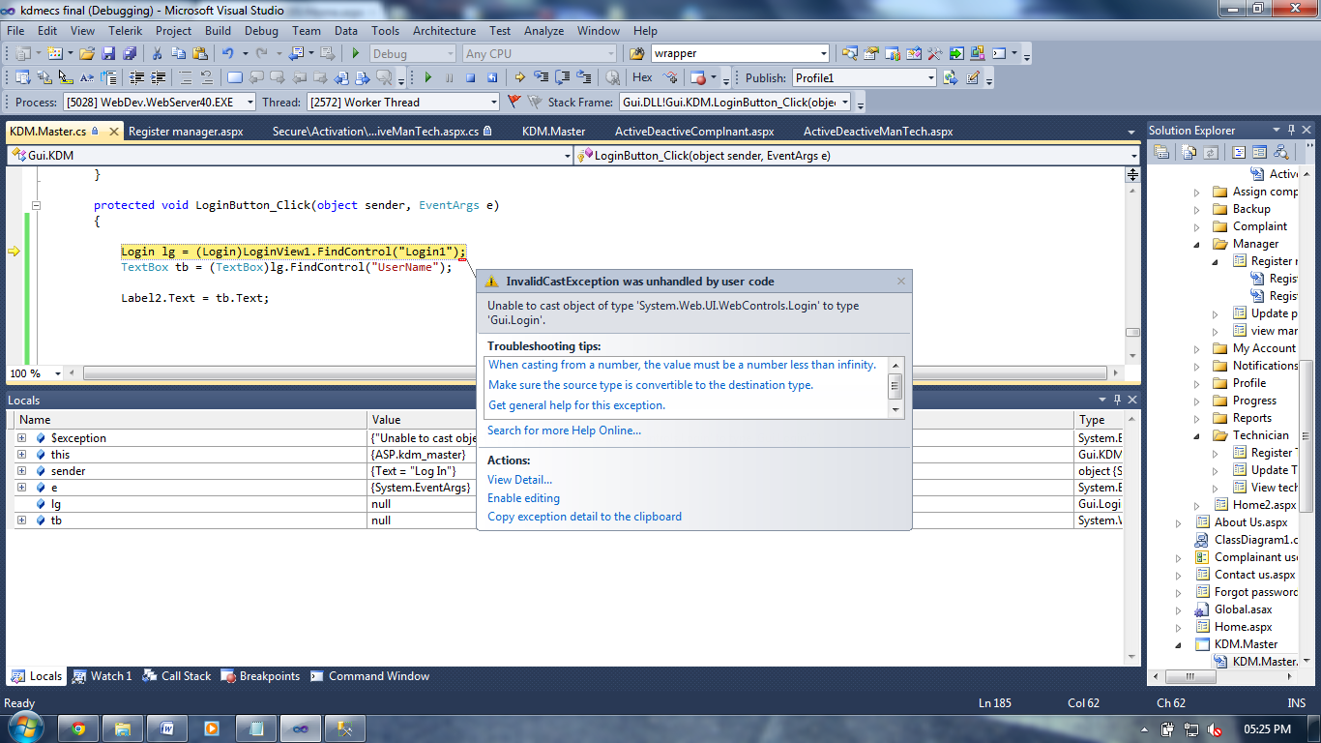Click the Increase Indent icon
Screen dimensions: 1321x743
click(158, 77)
